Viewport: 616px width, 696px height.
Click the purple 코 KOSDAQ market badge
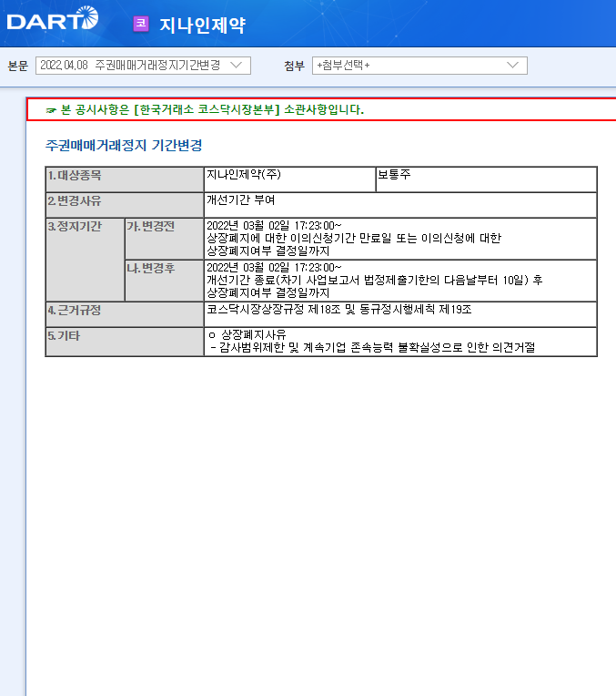pyautogui.click(x=141, y=24)
